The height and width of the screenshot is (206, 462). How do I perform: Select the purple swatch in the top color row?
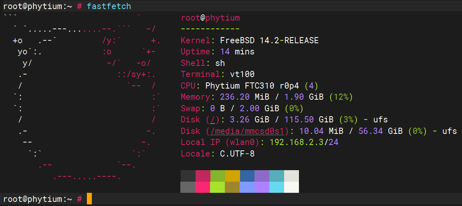[262, 176]
